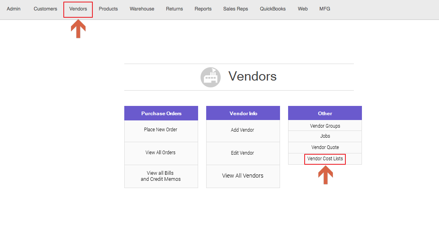439x236 pixels.
Task: Open the View All Vendors list
Action: [242, 176]
